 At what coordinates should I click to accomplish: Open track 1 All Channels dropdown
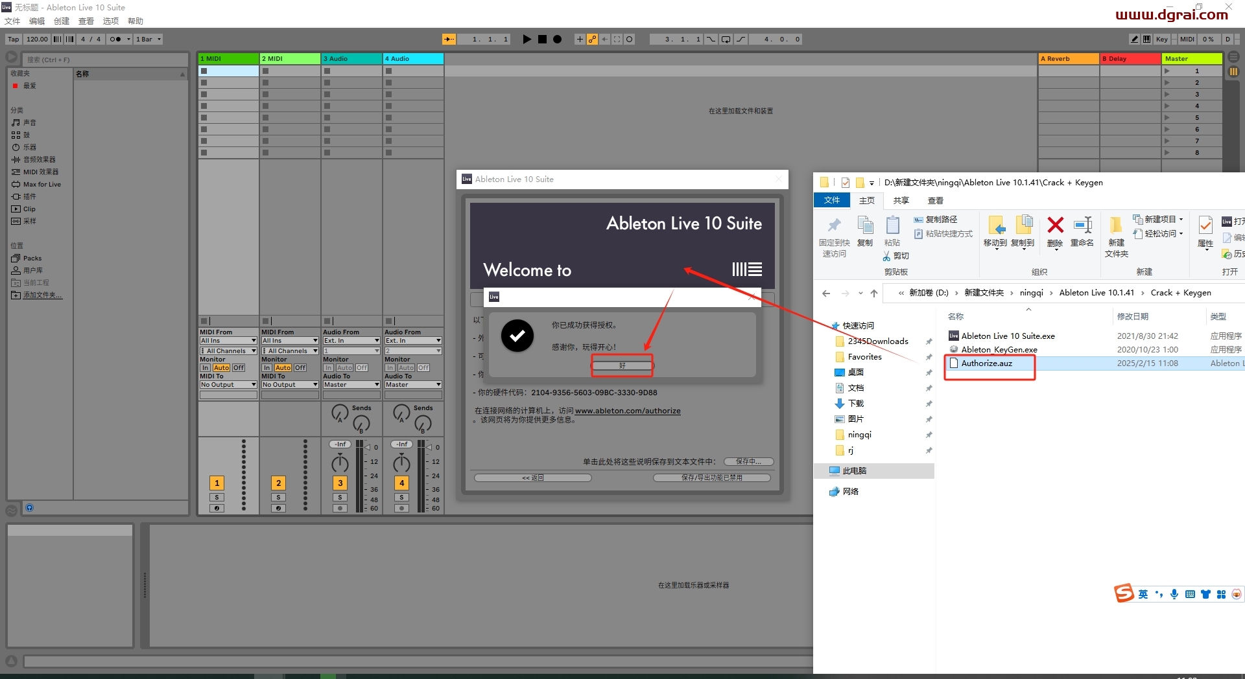coord(228,351)
